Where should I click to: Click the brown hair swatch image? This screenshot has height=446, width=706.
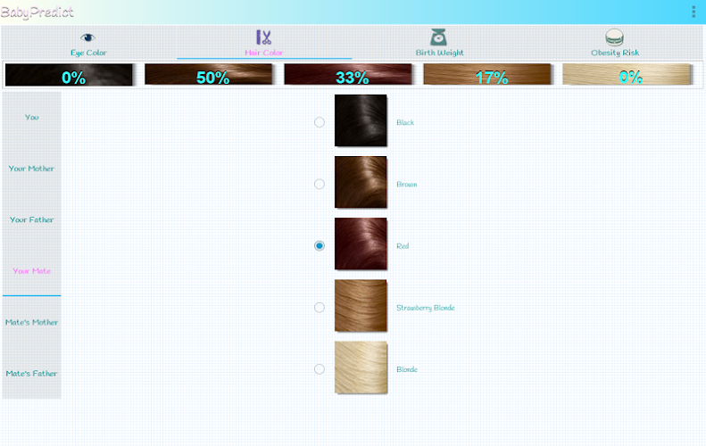(361, 182)
